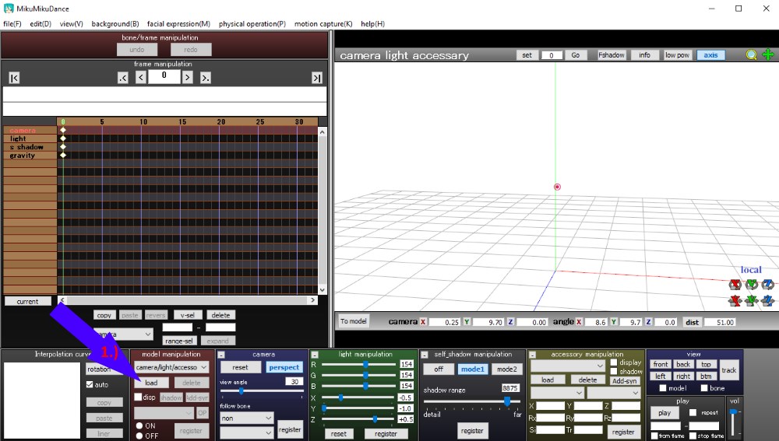Click the green cross move icon
Image resolution: width=779 pixels, height=441 pixels.
768,54
